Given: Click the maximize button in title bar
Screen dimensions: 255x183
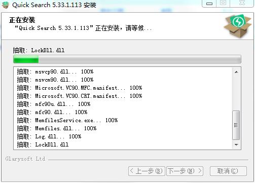Looking at the screenshot, I should (x=223, y=3).
